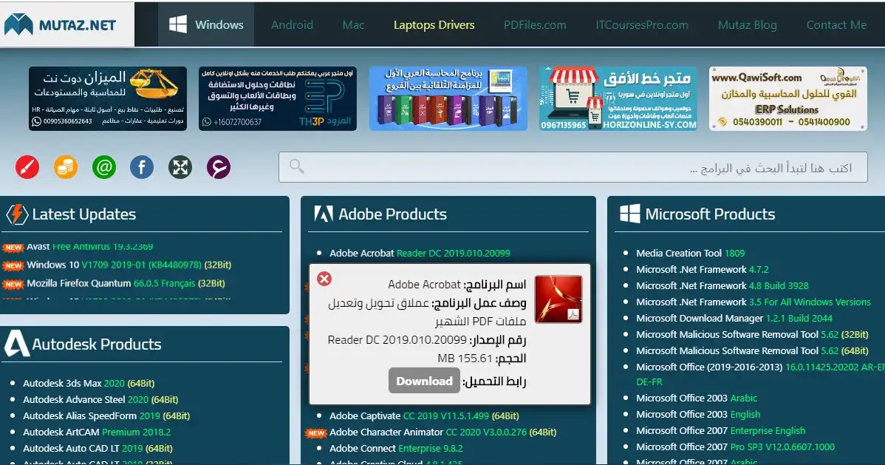
Task: Open the QawiSoft ERP Solutions banner
Action: coord(788,98)
